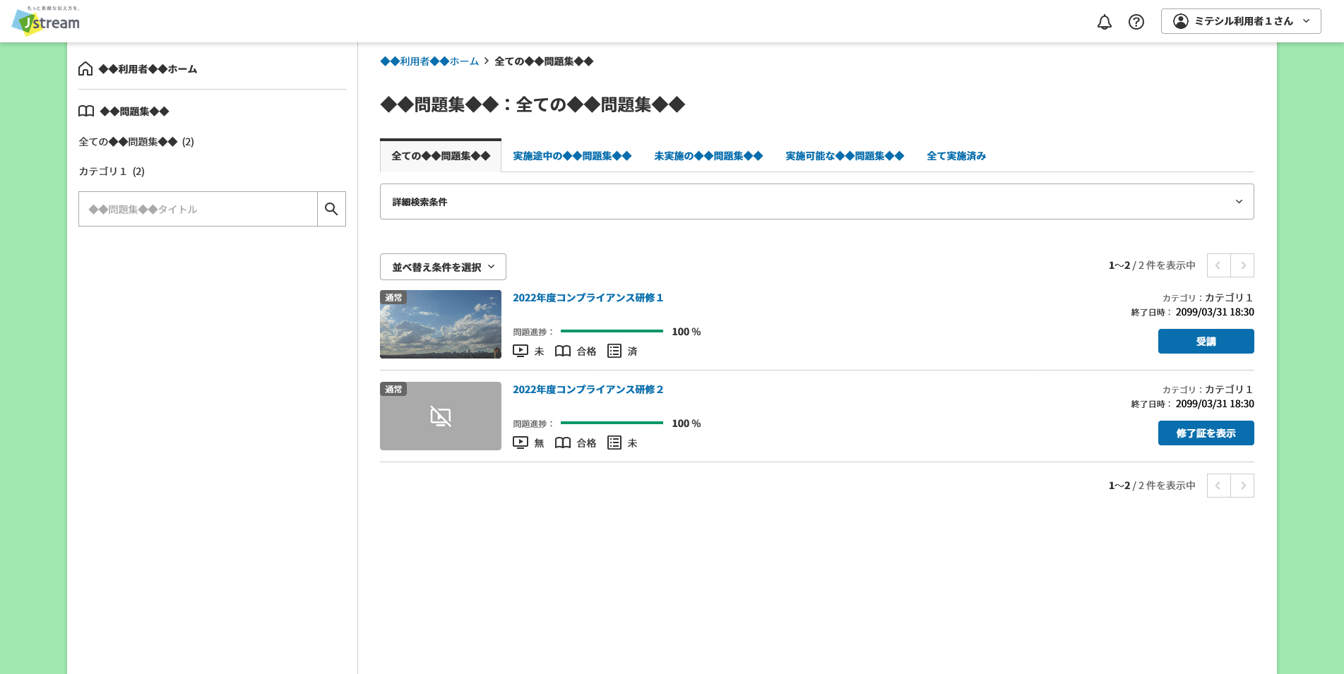Click book test icon for 研修２

(x=563, y=443)
